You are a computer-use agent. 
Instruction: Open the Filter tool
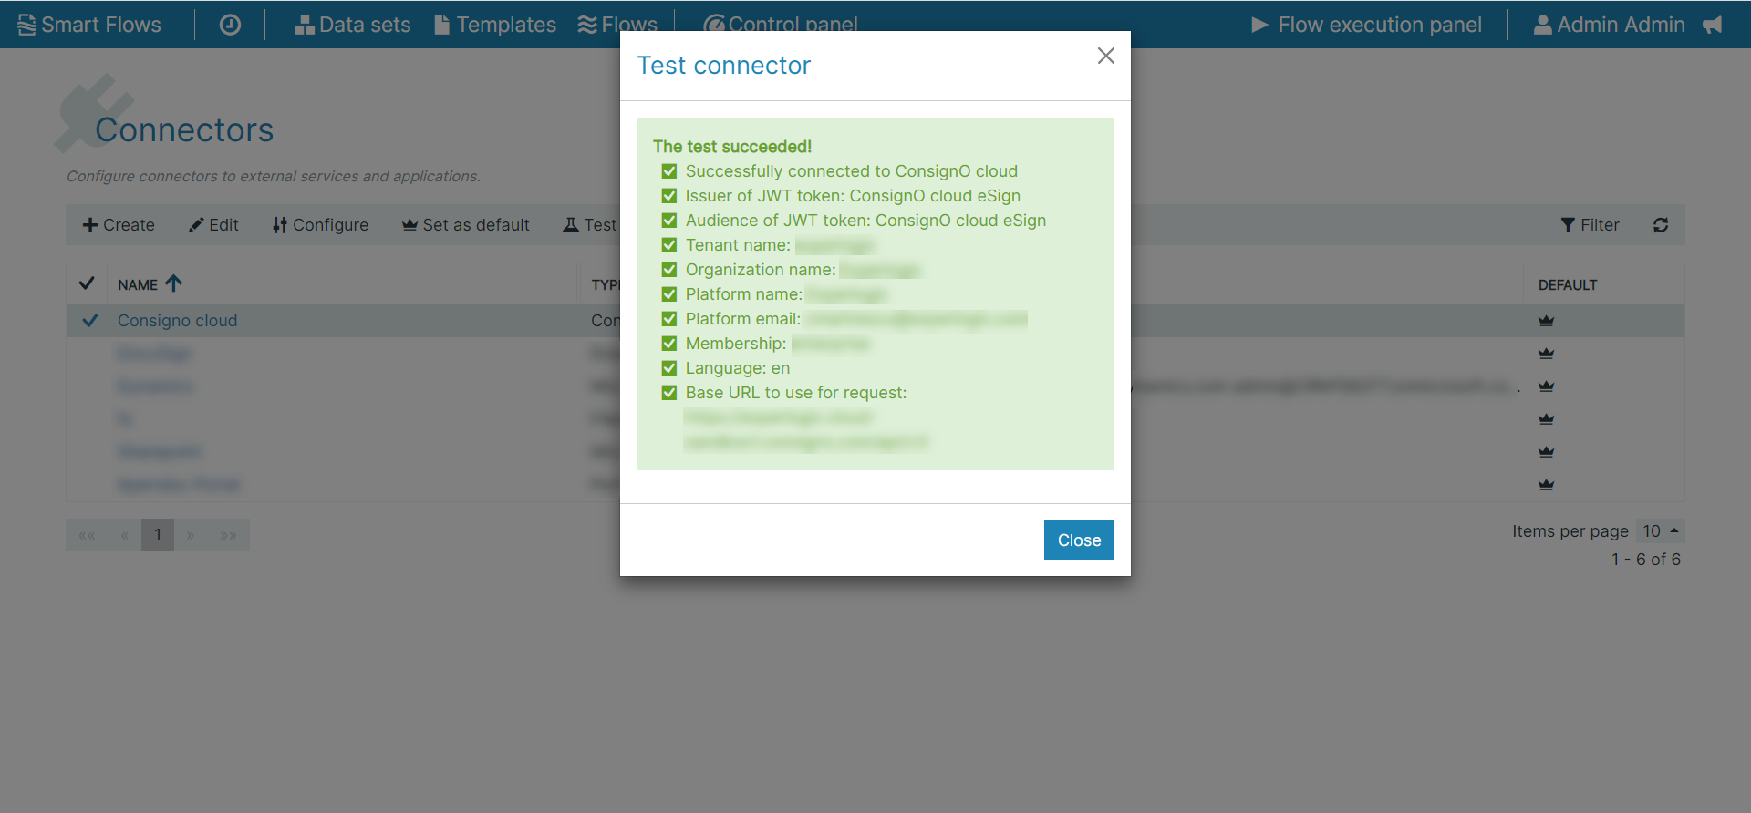pos(1590,225)
